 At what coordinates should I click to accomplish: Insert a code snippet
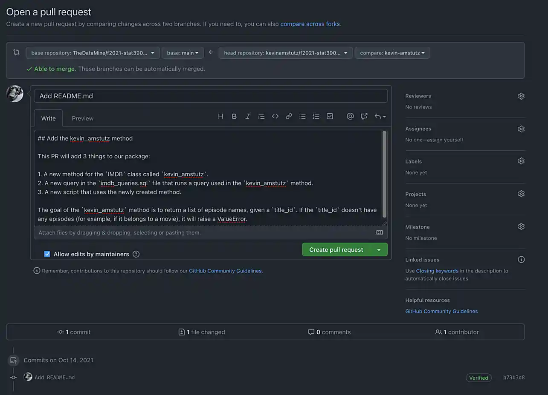click(x=275, y=116)
